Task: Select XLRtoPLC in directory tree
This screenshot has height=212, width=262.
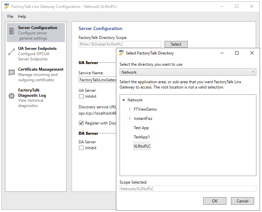Action: (142, 146)
